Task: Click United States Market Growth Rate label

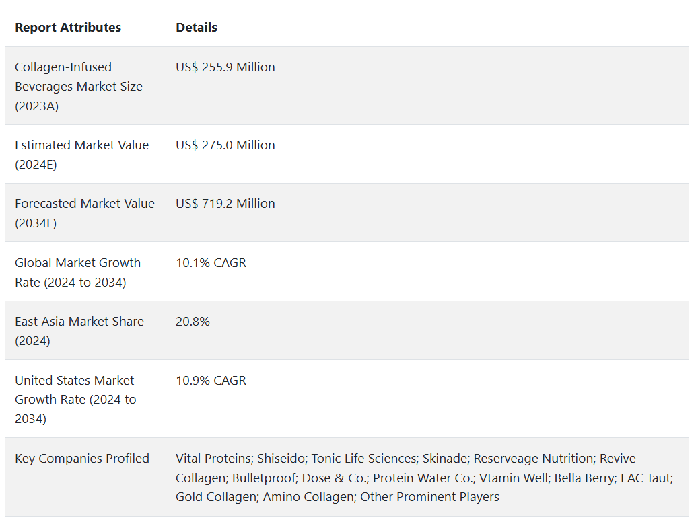Action: (x=75, y=400)
